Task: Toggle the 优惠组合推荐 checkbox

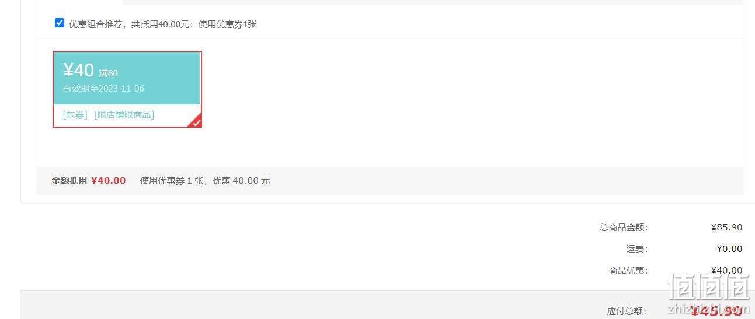Action: (60, 23)
